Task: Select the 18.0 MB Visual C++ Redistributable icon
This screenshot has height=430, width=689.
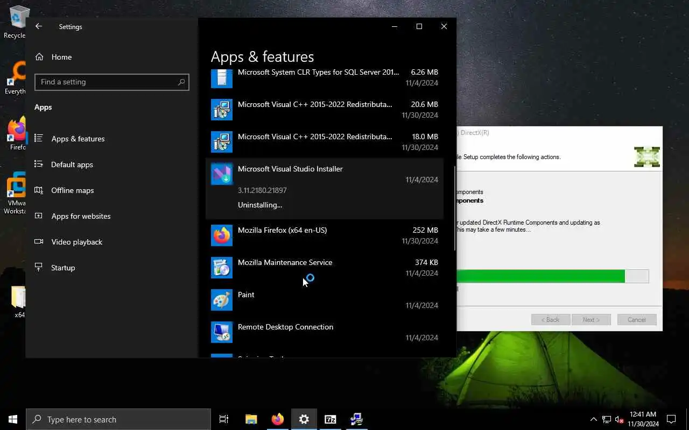Action: tap(222, 142)
